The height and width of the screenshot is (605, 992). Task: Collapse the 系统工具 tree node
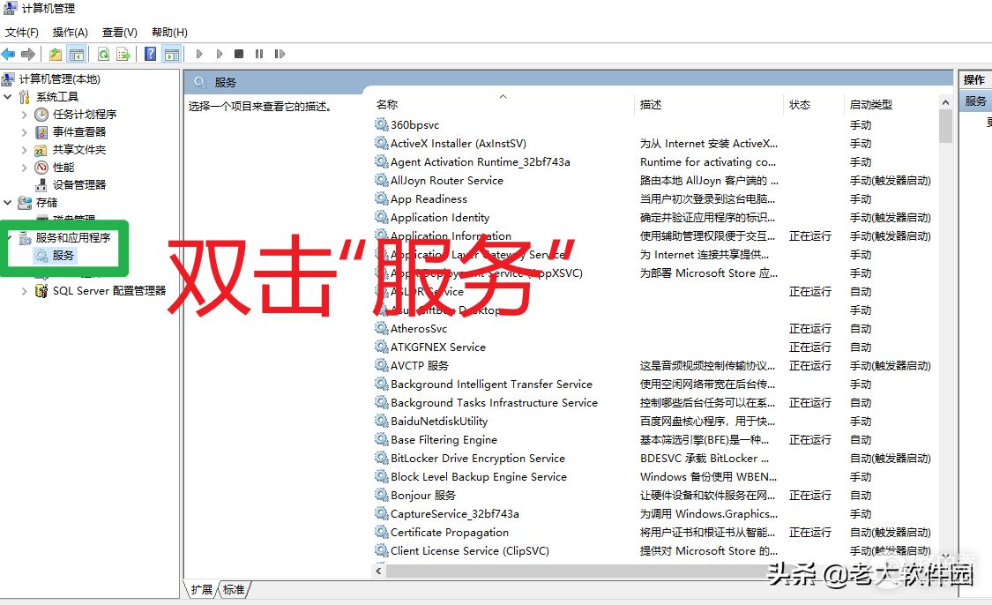click(8, 97)
